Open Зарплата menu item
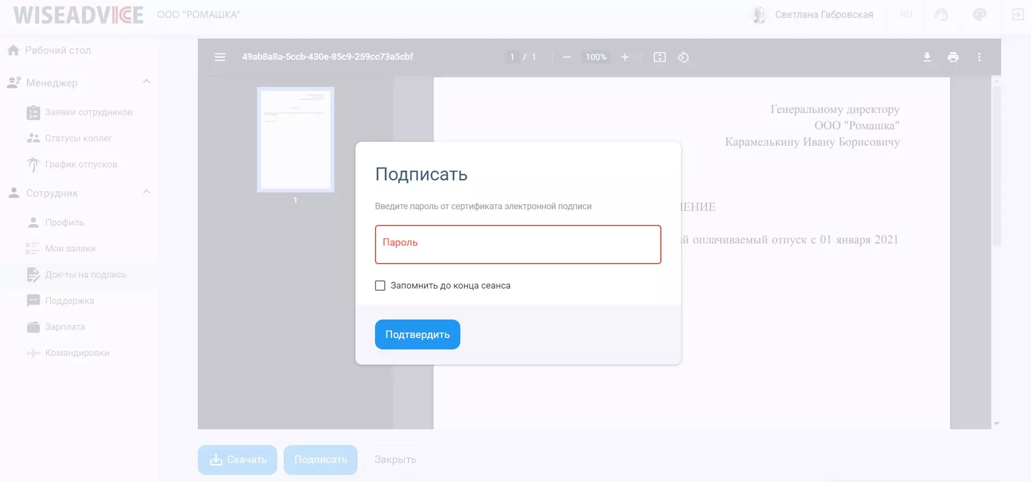The image size is (1031, 482). tap(65, 327)
